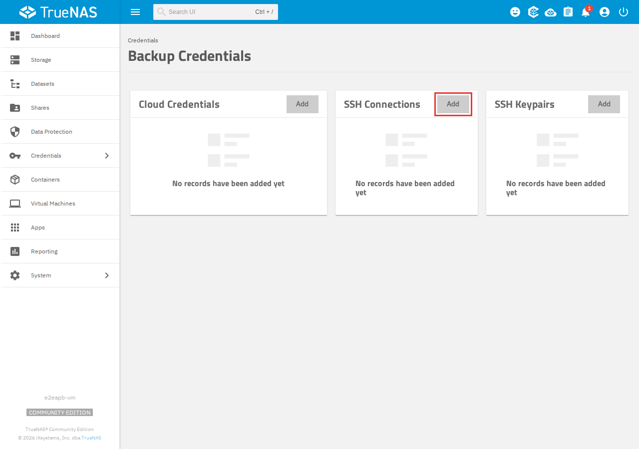Click the Containers box icon
The width and height of the screenshot is (639, 449).
point(15,180)
